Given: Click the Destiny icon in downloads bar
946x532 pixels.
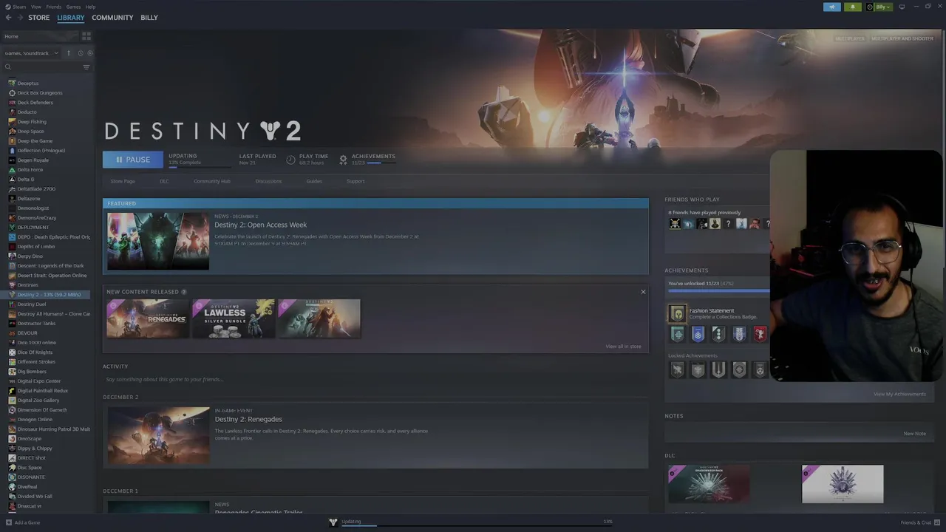Looking at the screenshot, I should point(333,522).
